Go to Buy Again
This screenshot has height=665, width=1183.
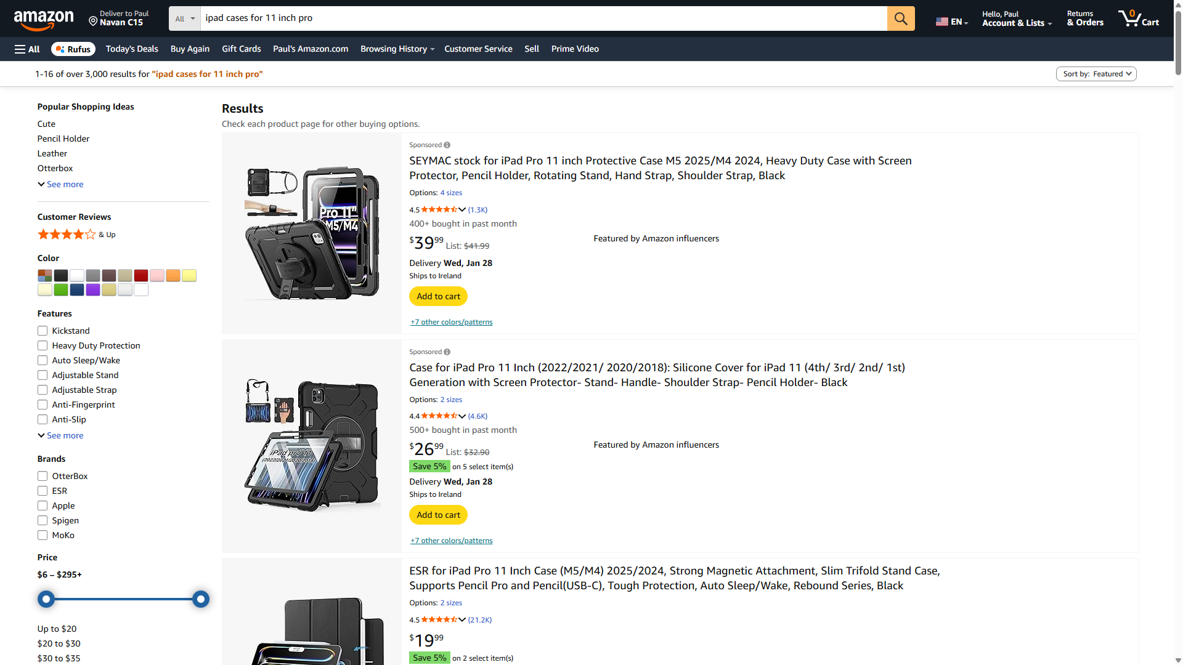pos(190,49)
